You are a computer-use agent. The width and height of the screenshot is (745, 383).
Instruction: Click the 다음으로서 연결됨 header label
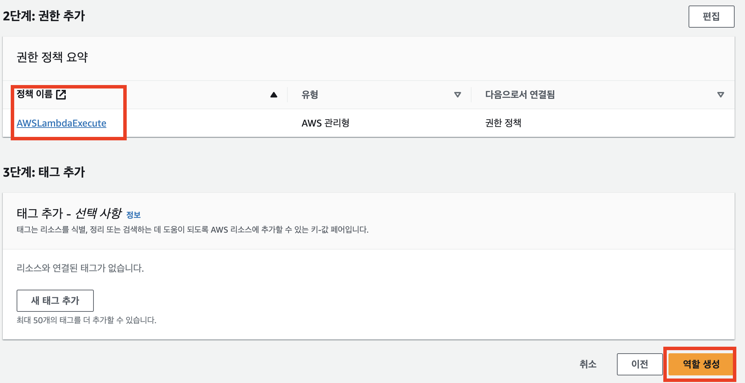[x=520, y=95]
